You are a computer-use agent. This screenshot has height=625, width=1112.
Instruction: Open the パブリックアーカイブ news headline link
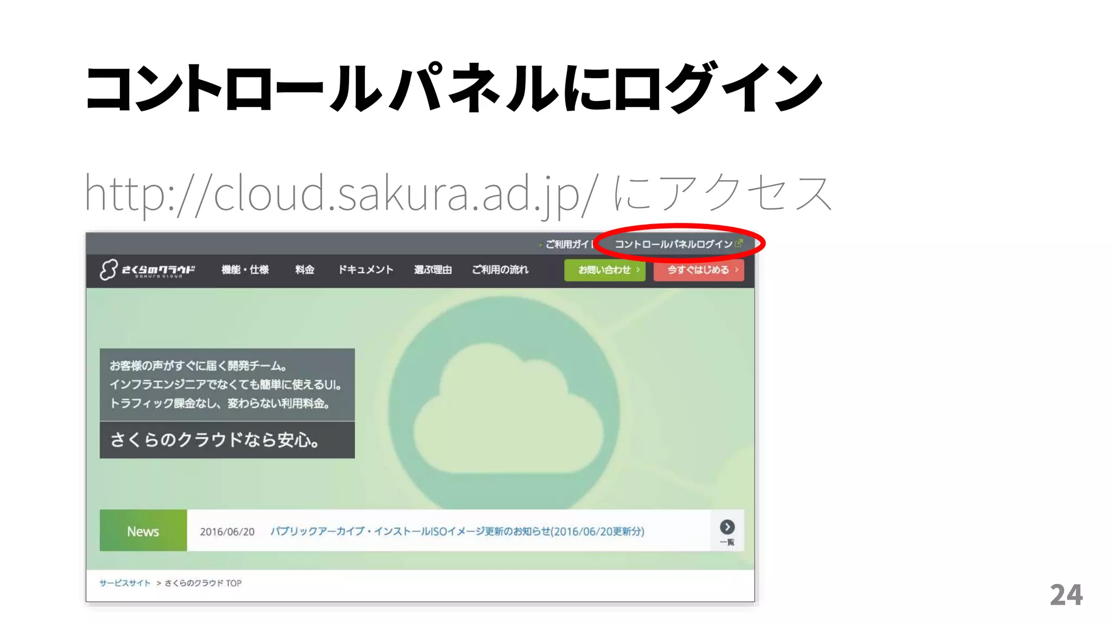(x=457, y=531)
